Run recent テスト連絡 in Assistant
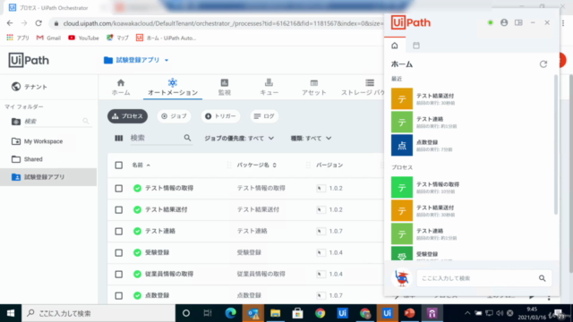This screenshot has width=573, height=322. [472, 122]
